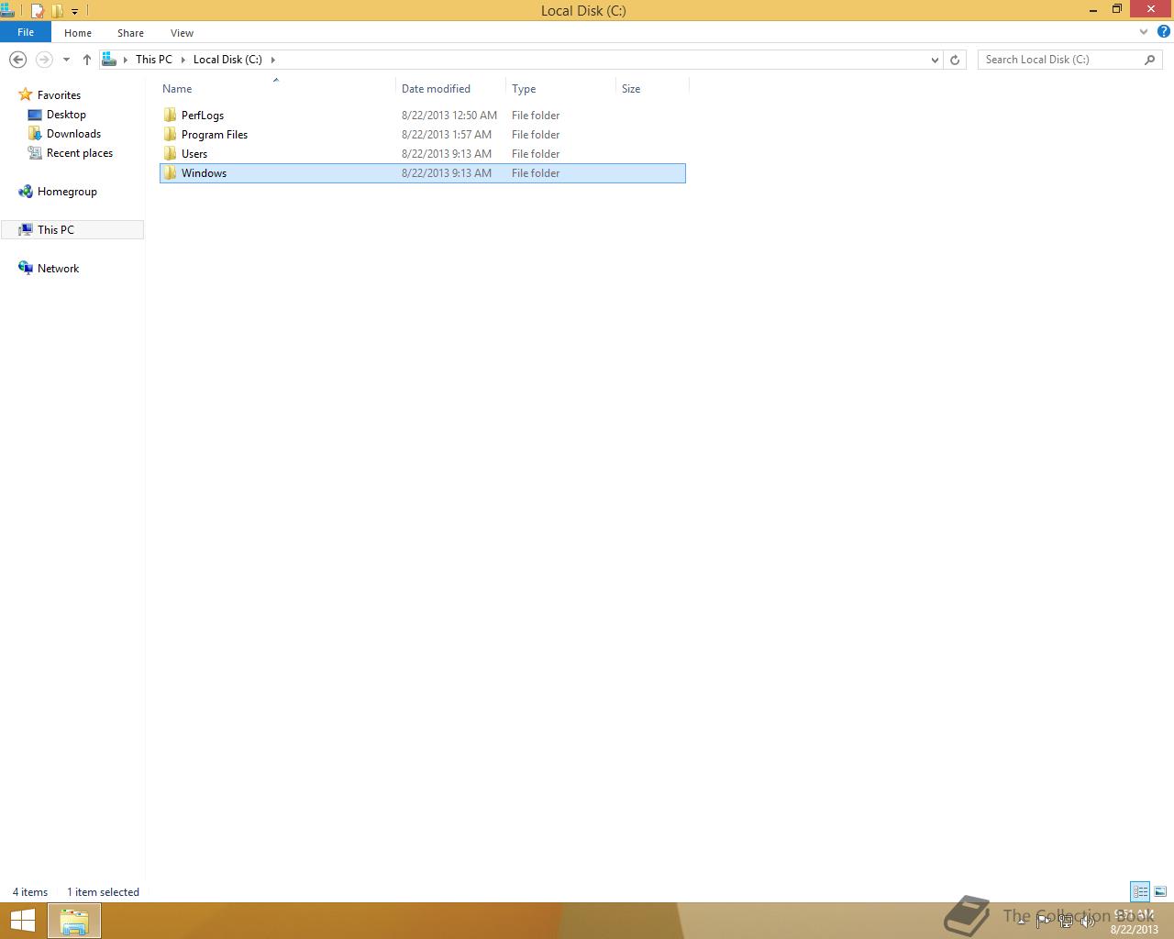Select This PC in navigation pane
This screenshot has height=939, width=1174.
pos(72,230)
